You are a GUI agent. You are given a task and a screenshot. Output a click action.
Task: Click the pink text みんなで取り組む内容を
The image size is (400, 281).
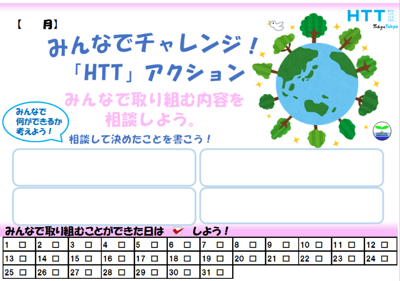click(x=154, y=100)
